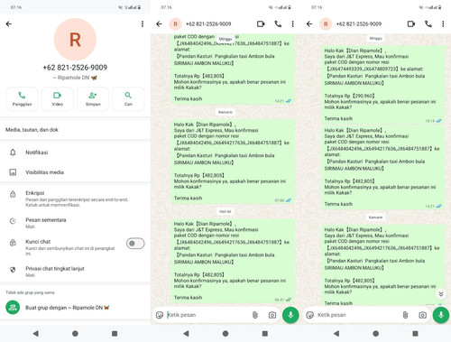Tap the Panggilan voice call button
The width and height of the screenshot is (451, 342).
click(22, 99)
